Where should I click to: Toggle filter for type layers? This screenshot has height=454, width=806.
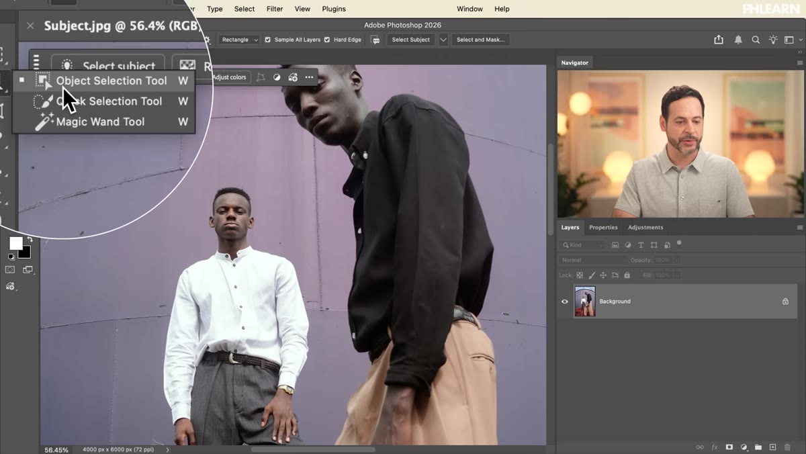pos(641,245)
